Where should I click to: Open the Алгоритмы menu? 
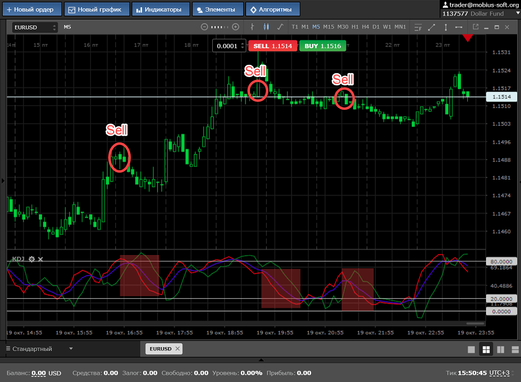point(273,9)
